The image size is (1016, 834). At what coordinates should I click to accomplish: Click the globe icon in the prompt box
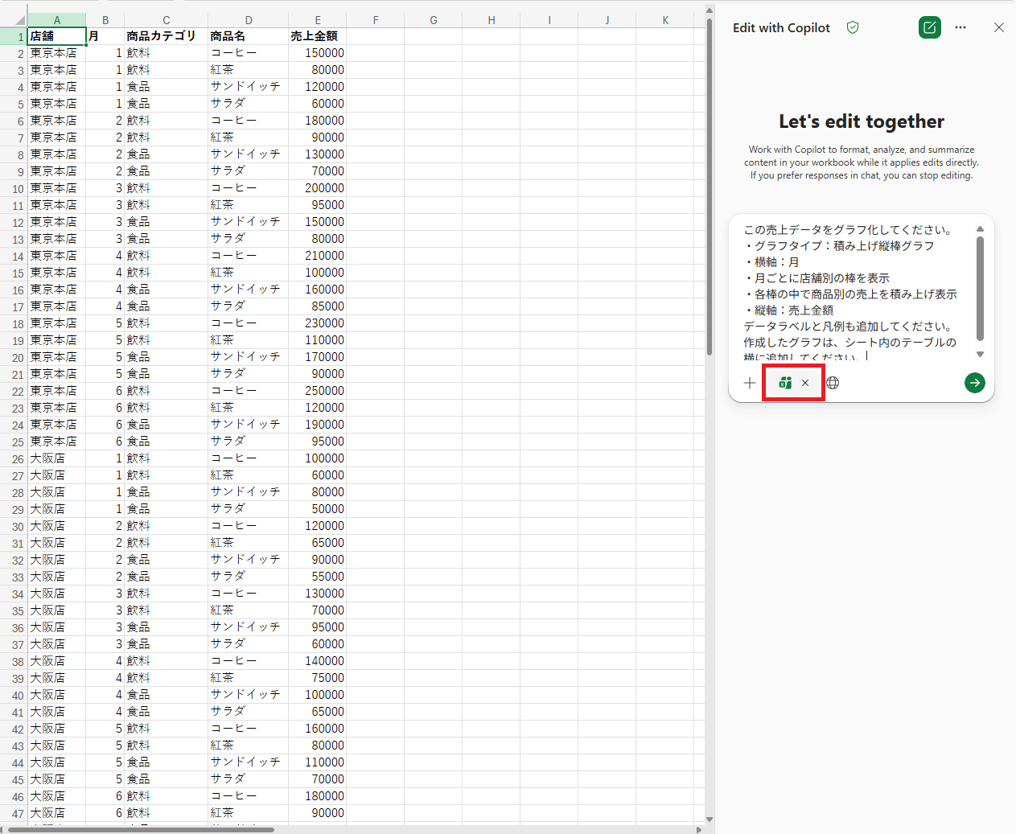pyautogui.click(x=833, y=383)
